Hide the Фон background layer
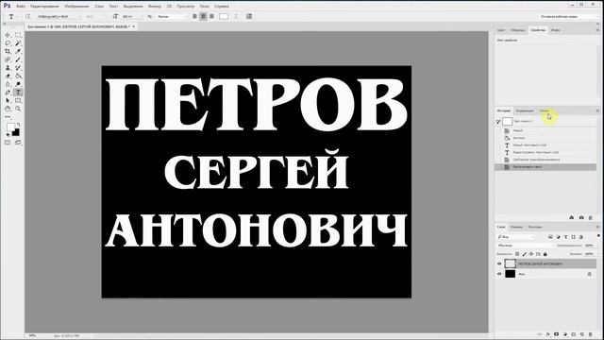Image resolution: width=604 pixels, height=340 pixels. tap(499, 274)
